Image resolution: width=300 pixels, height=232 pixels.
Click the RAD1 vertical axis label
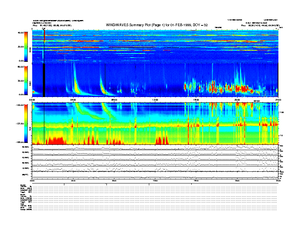coord(30,83)
